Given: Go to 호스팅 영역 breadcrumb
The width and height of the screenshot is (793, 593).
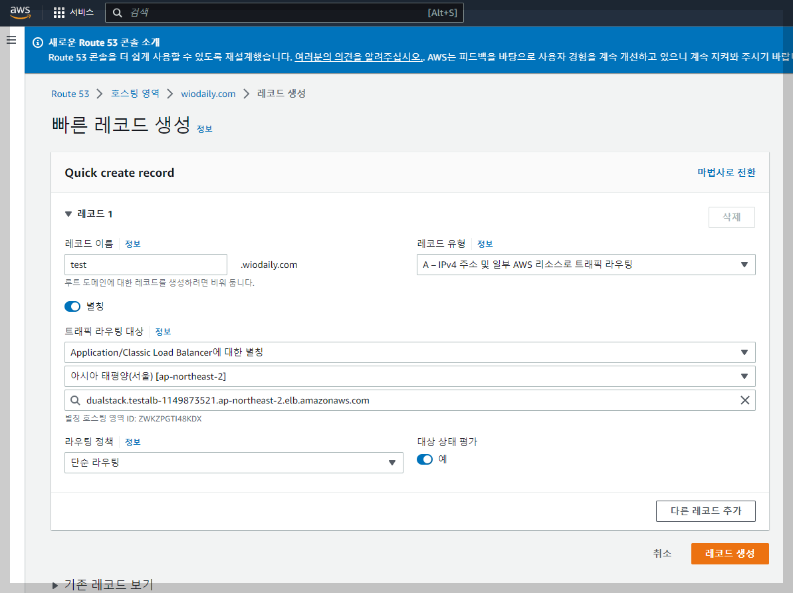Looking at the screenshot, I should coord(135,94).
